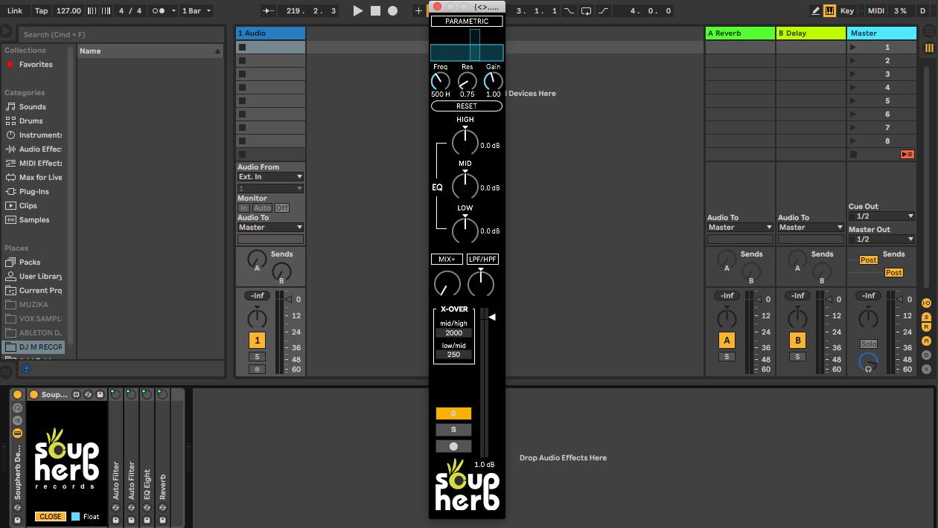This screenshot has width=938, height=528.
Task: Open the Current Project folder
Action: [x=40, y=290]
